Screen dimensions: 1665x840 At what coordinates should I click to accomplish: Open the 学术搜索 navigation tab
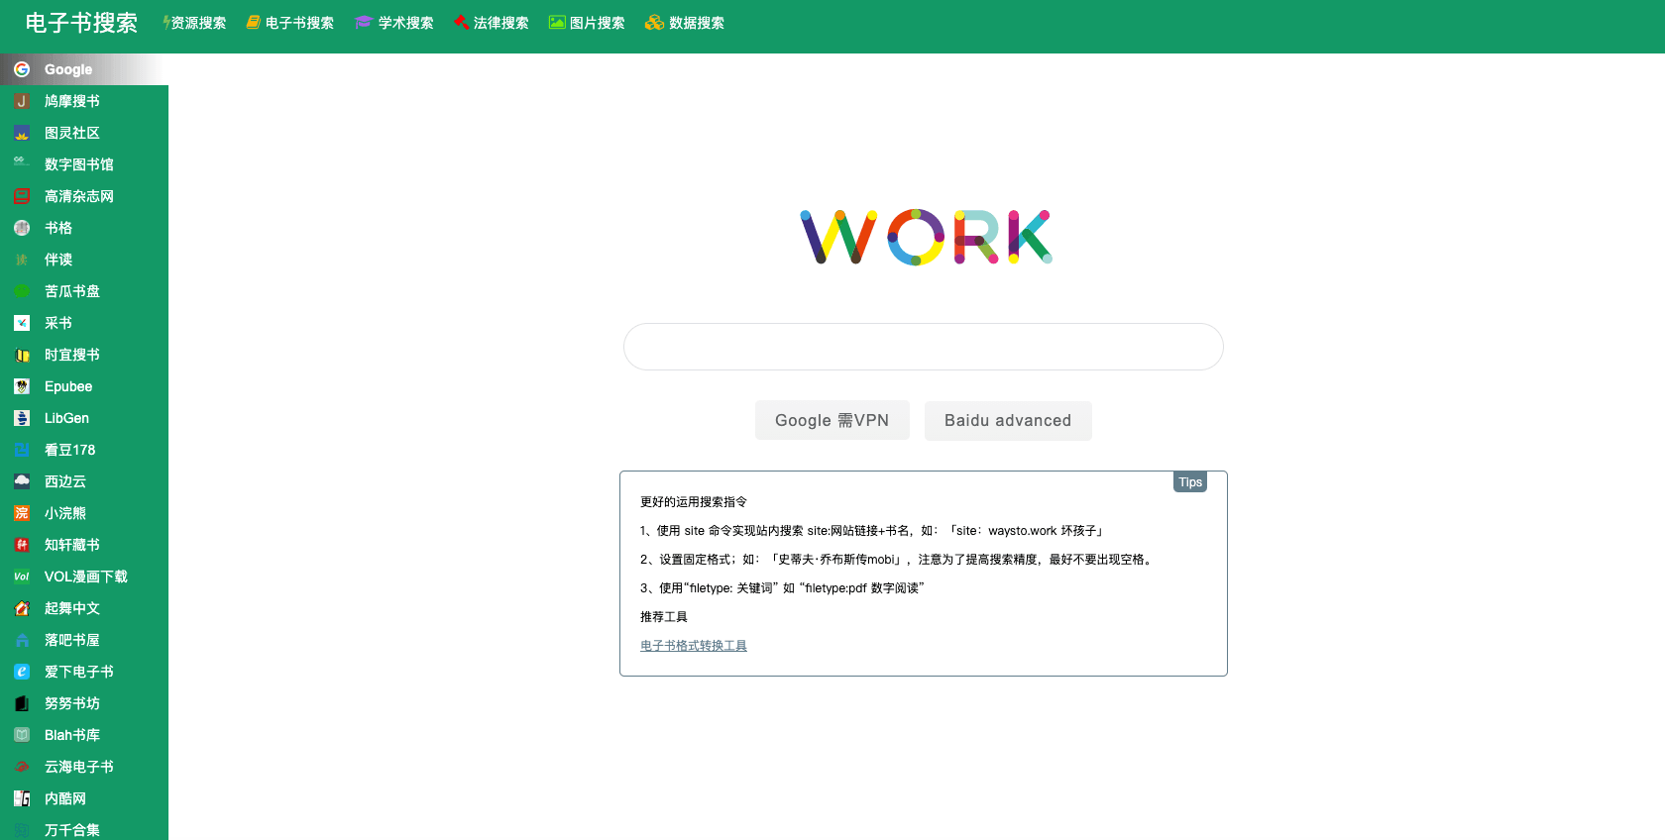pos(394,23)
